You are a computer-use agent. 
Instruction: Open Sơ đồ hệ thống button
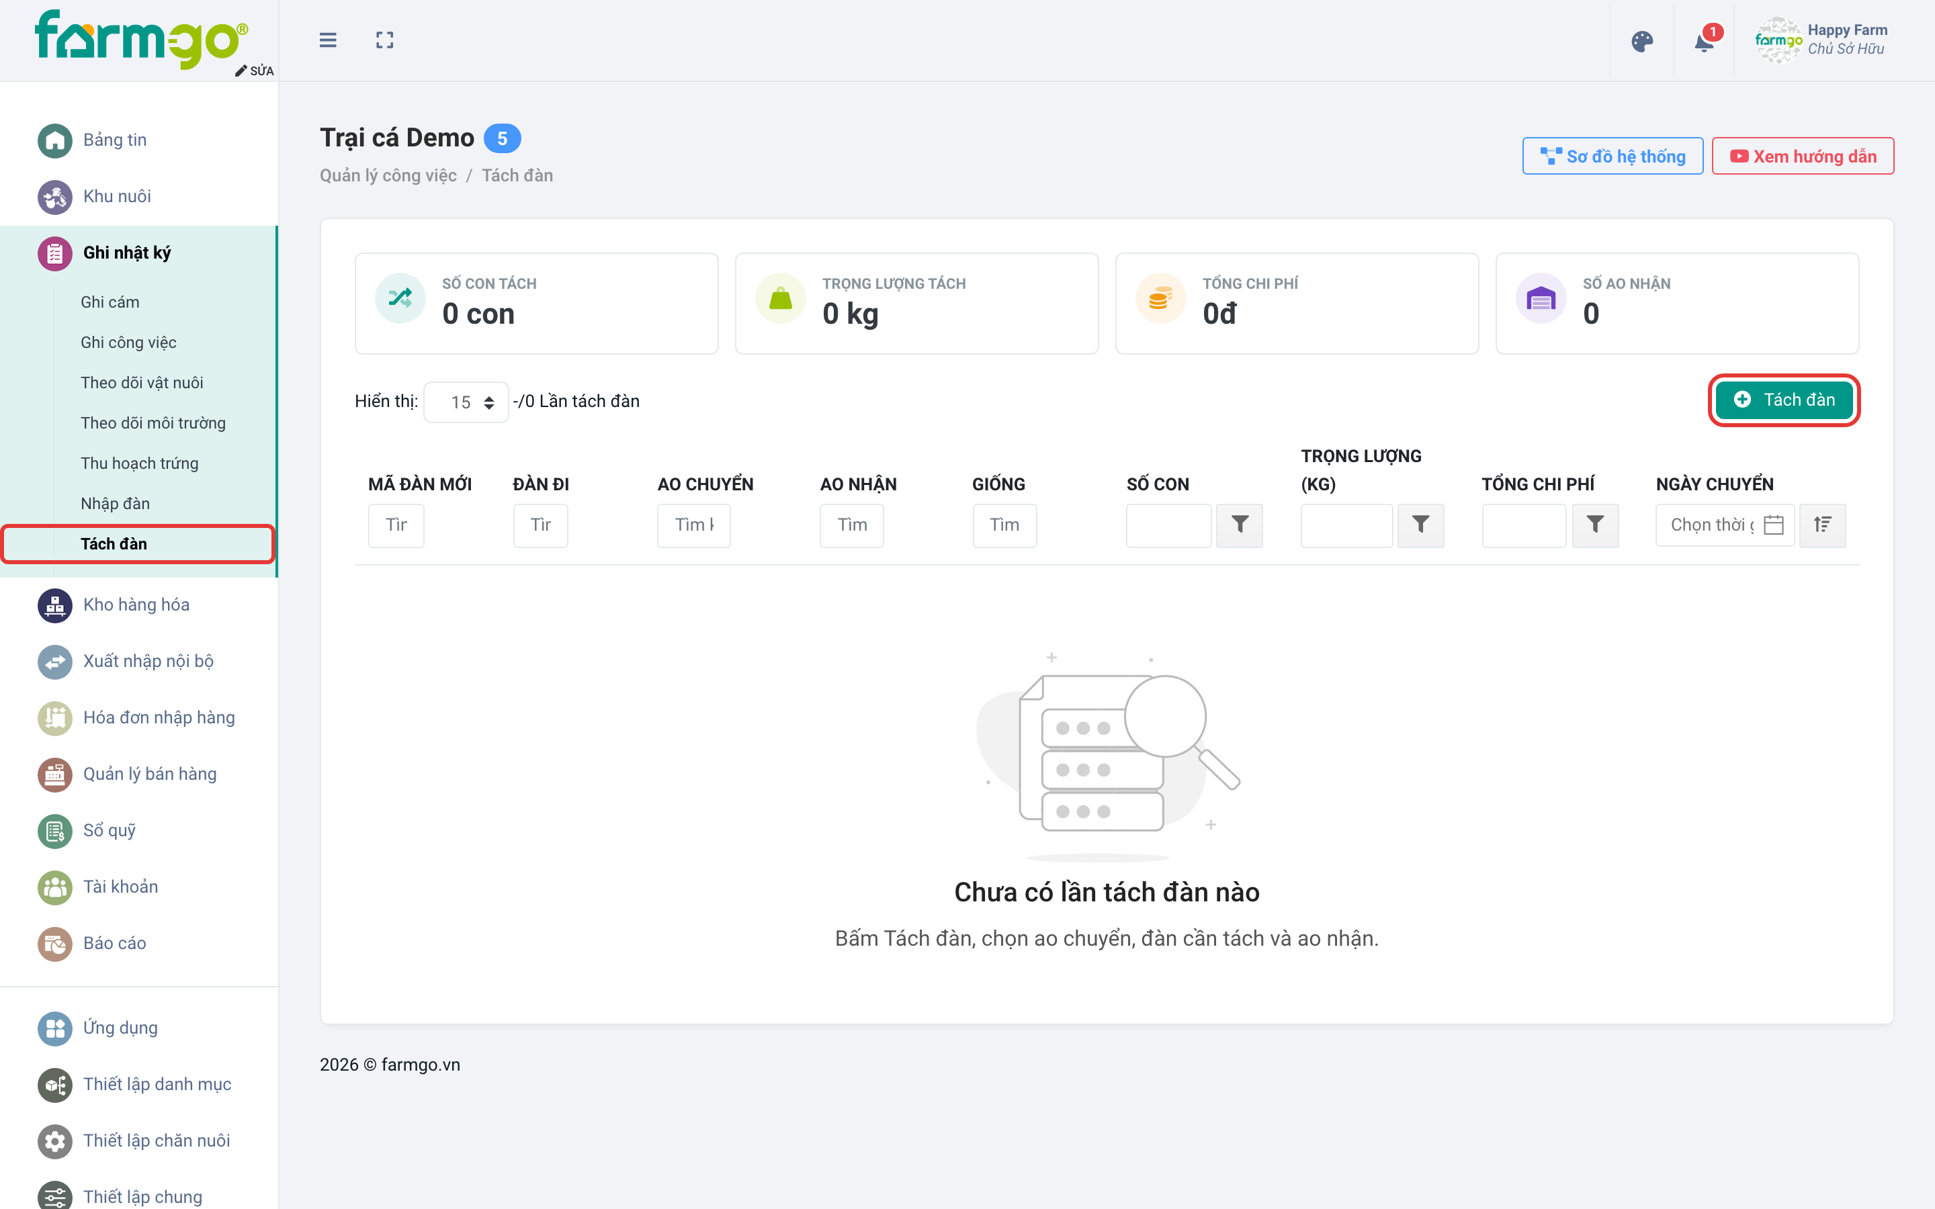point(1612,156)
